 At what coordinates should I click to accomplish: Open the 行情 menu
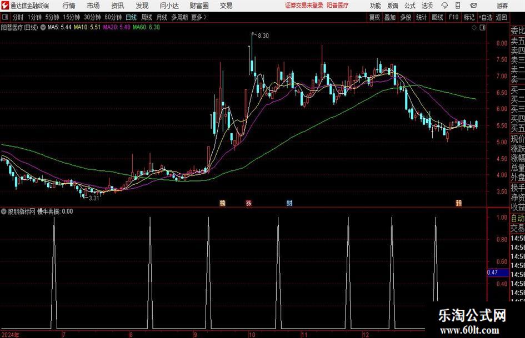pyautogui.click(x=69, y=6)
